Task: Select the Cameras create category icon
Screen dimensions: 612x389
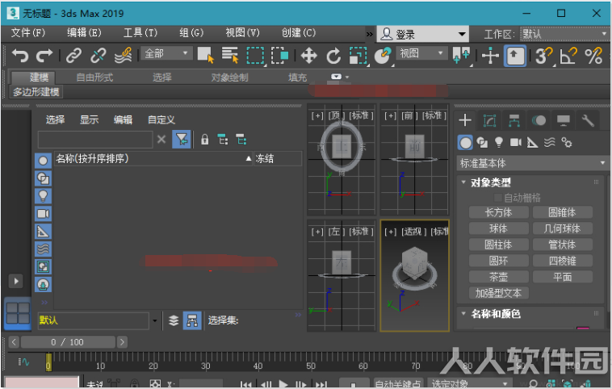Action: tap(516, 142)
